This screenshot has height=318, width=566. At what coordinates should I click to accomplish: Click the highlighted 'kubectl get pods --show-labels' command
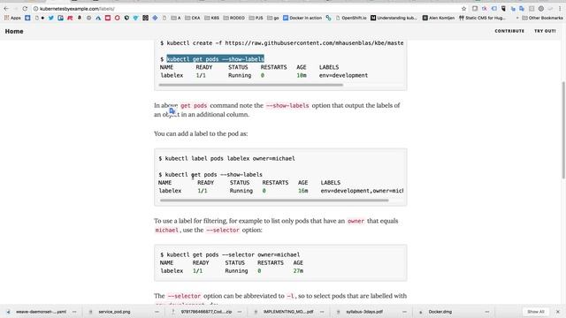point(215,59)
